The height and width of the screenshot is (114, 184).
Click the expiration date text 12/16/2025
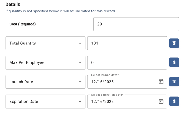[x=103, y=102]
